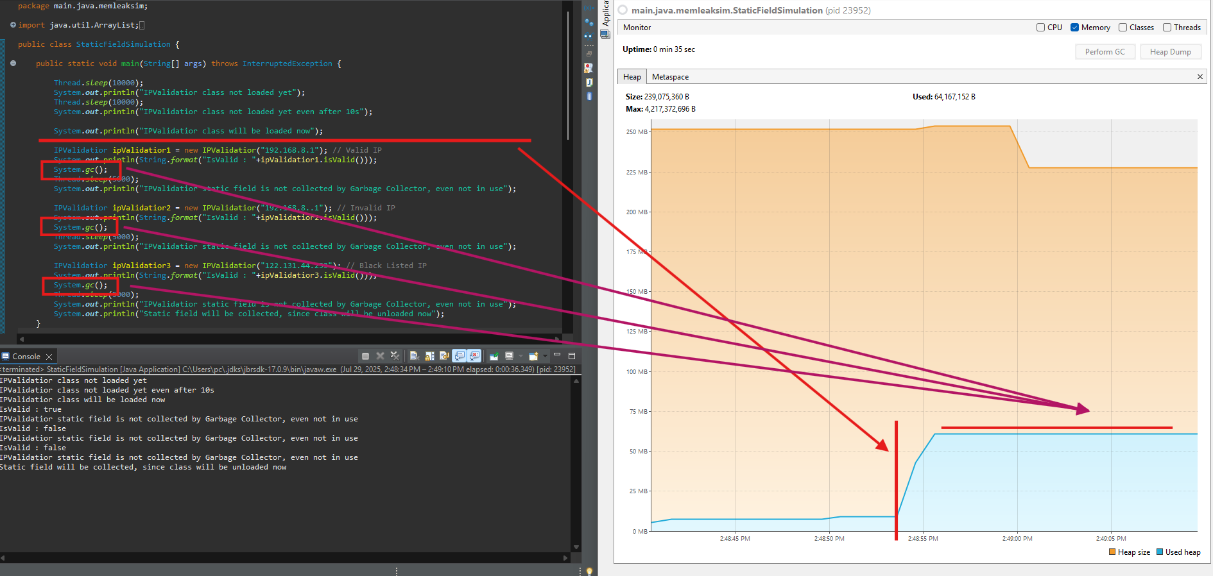The width and height of the screenshot is (1213, 576).
Task: Collapse the main method code fold
Action: (13, 64)
